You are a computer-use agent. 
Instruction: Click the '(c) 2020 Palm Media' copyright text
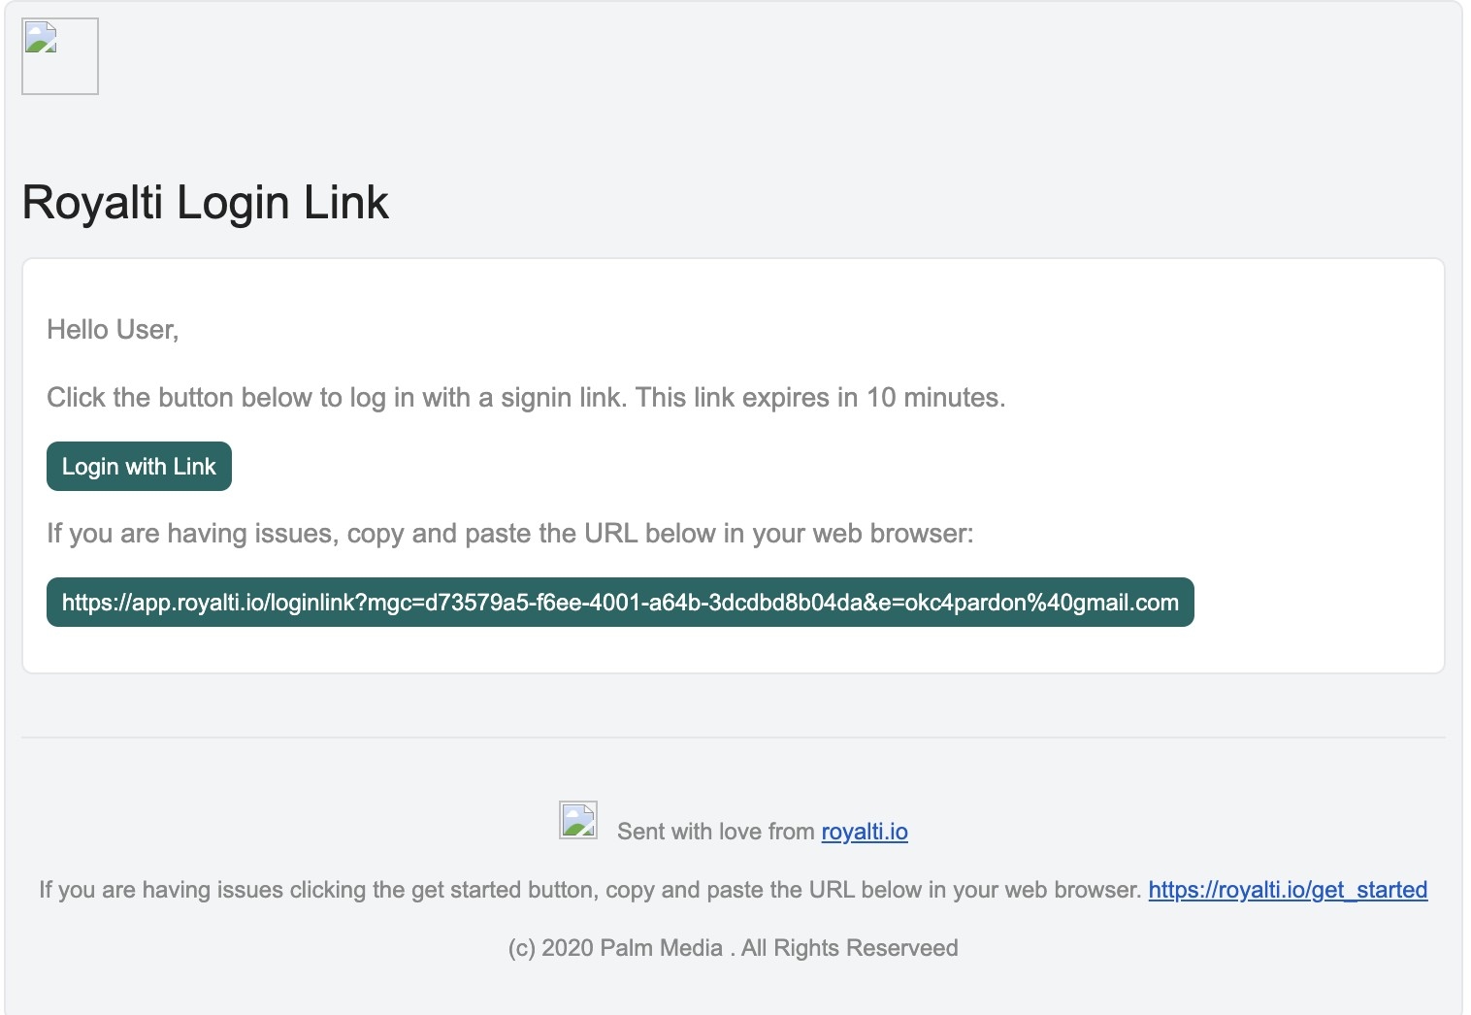tap(615, 948)
